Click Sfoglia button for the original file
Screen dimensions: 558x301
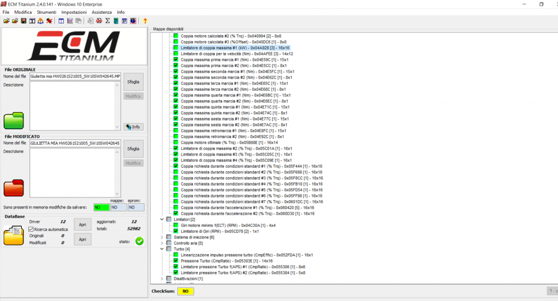(x=133, y=81)
